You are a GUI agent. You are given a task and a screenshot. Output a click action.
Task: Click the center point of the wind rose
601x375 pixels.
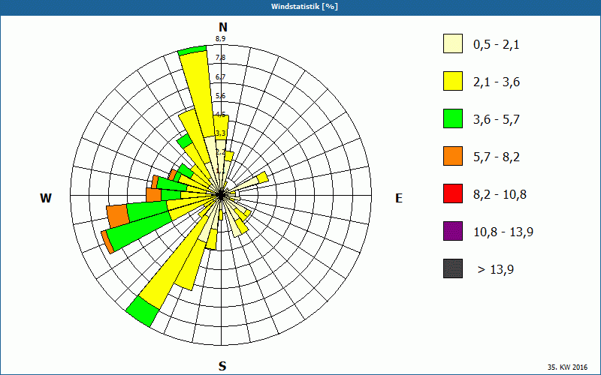click(221, 195)
